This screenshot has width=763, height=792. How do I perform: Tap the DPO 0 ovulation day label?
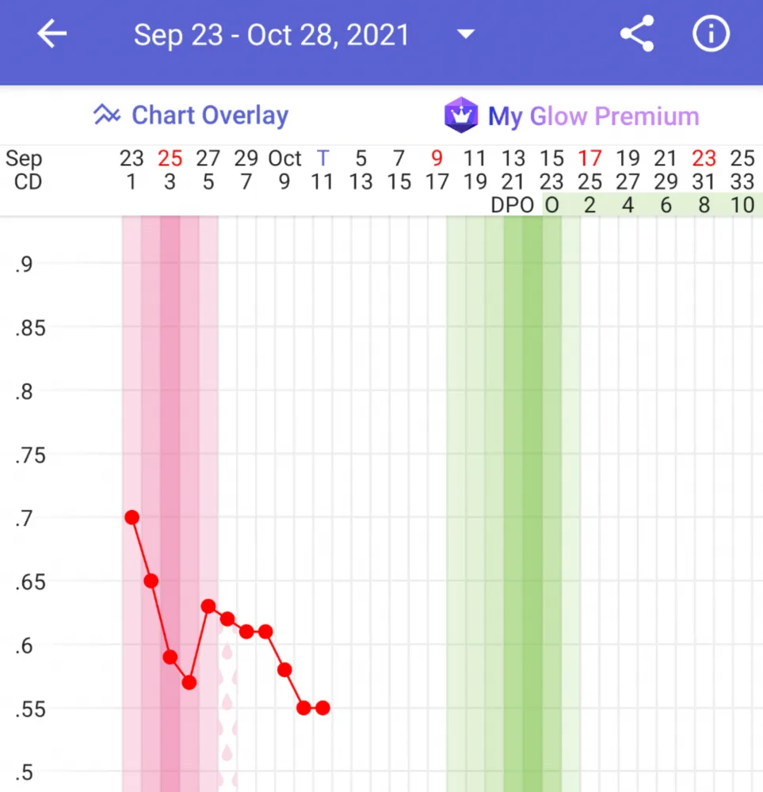point(551,205)
